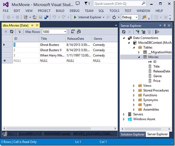Click the Script data toolbar icon
175x146 pixels.
click(73, 32)
